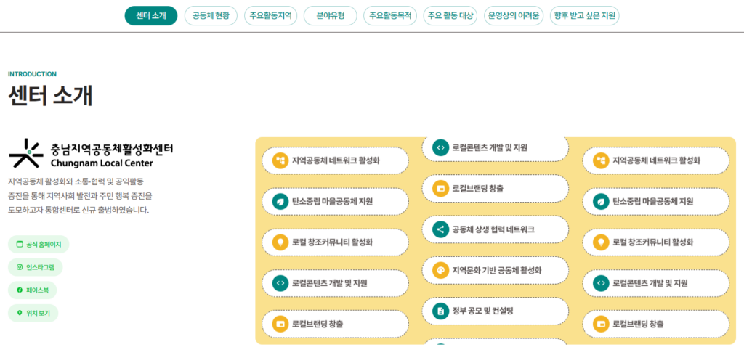Click the palette icon beside 지역문화 기반 공동체 활성화
Screen dimensions: 744x363
click(x=440, y=270)
